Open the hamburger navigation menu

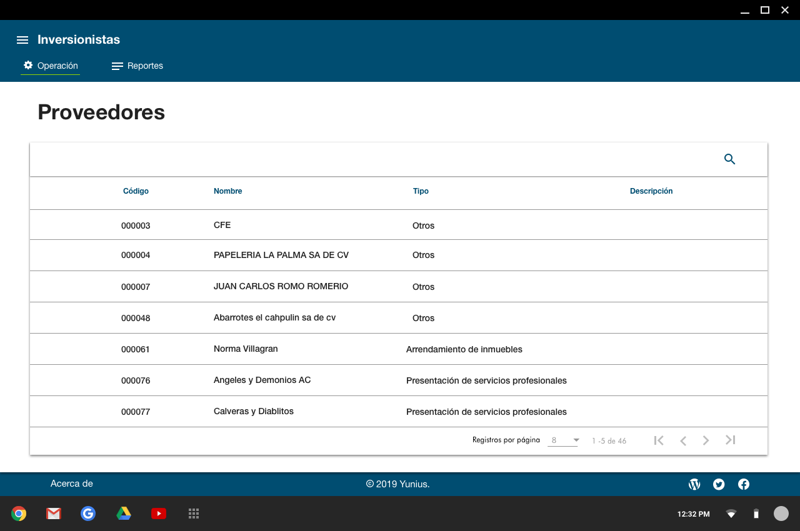click(22, 40)
